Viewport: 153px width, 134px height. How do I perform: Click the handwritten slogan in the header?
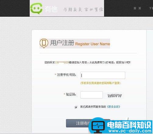[83, 10]
